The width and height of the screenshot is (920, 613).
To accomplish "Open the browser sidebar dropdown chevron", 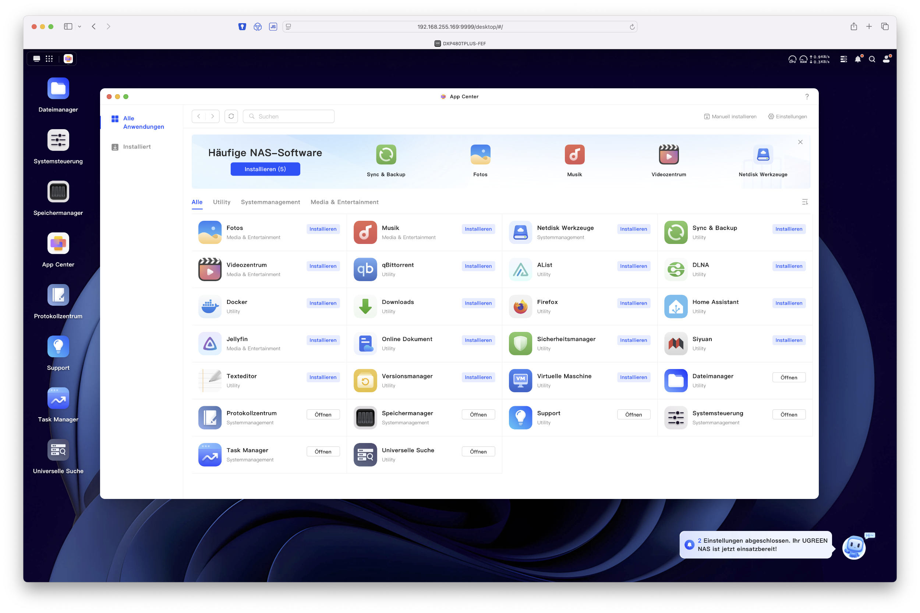I will (x=79, y=26).
